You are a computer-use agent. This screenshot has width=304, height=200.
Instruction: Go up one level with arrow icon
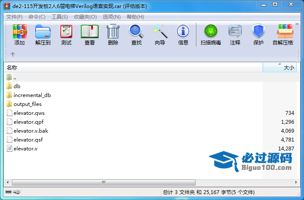13,55
